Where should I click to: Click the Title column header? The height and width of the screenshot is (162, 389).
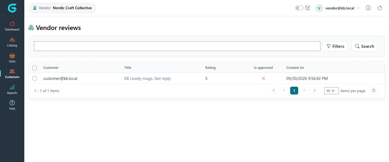128,67
